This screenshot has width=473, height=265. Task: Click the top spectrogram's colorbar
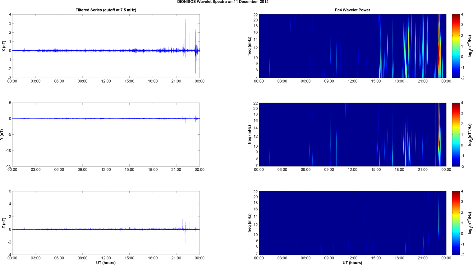(456, 46)
